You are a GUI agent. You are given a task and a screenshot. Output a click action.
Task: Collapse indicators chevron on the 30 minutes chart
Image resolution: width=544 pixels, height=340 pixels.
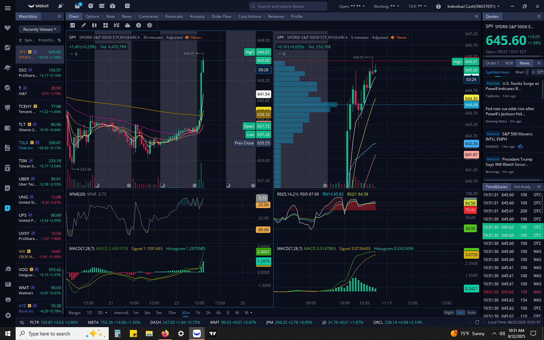(x=71, y=54)
